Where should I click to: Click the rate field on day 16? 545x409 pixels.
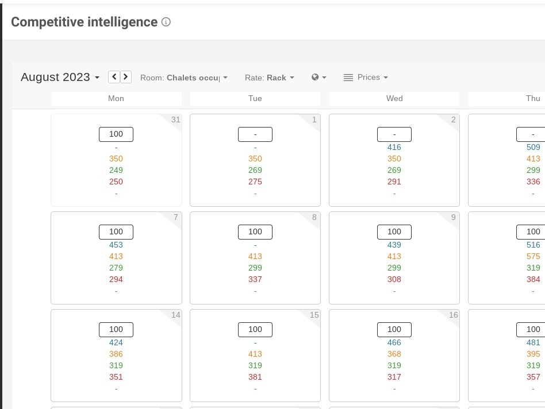coord(394,330)
